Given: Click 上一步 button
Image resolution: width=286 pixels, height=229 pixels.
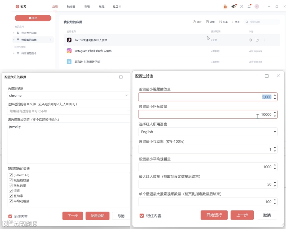Looking at the screenshot, I should pos(242,215).
